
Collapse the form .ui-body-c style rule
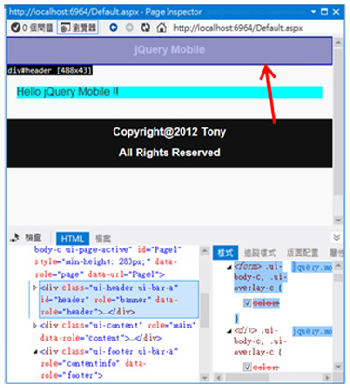pyautogui.click(x=229, y=267)
